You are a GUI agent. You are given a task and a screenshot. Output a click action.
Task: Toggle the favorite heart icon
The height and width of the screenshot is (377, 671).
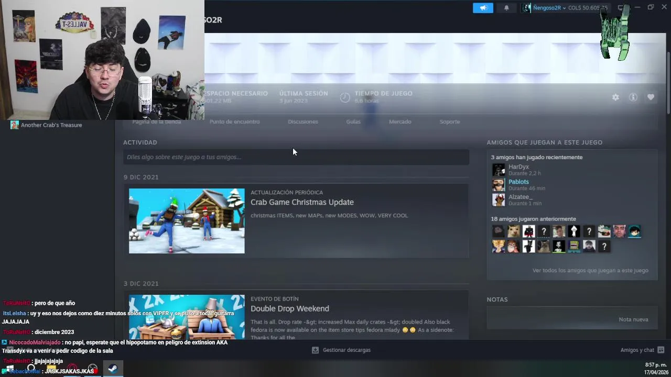tap(651, 97)
